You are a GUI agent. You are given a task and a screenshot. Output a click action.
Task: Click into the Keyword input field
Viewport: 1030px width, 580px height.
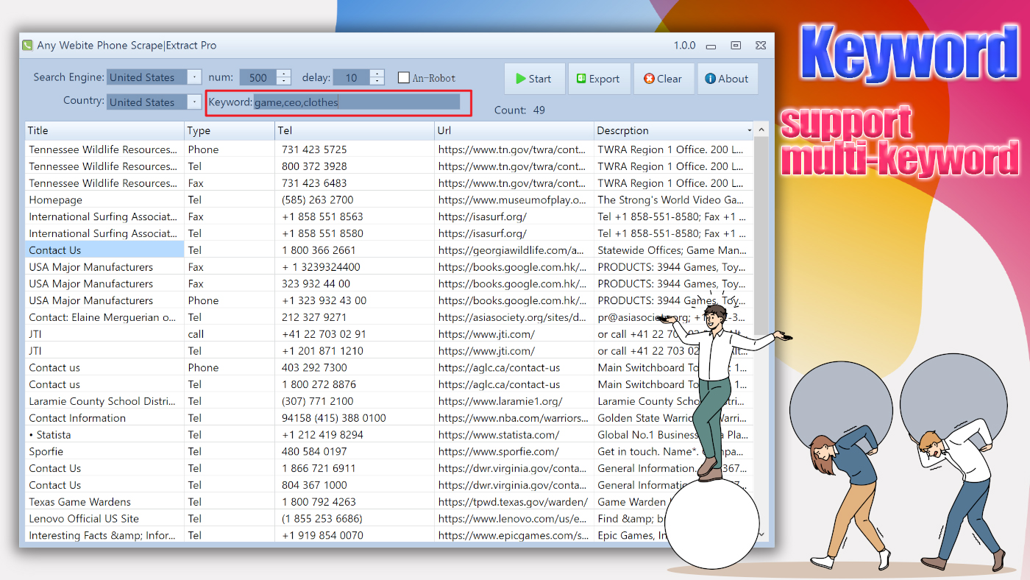[357, 102]
